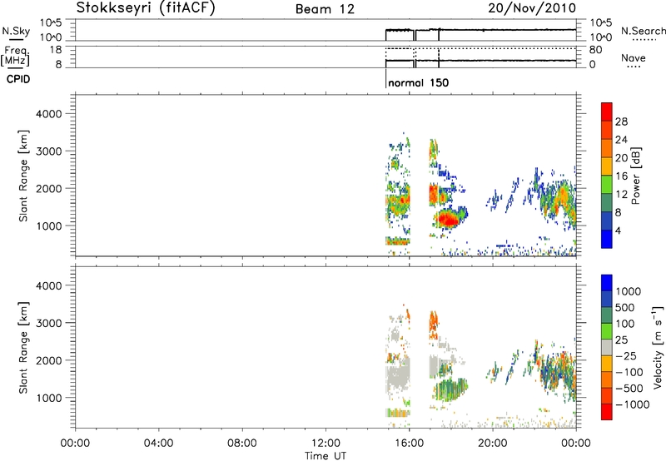666x461 pixels.
Task: Click the Power [dB] colorbar title
Action: (635, 176)
